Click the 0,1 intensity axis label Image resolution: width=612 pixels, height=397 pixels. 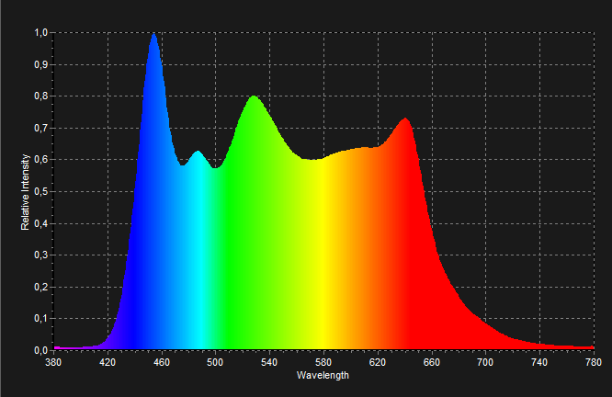coord(41,319)
